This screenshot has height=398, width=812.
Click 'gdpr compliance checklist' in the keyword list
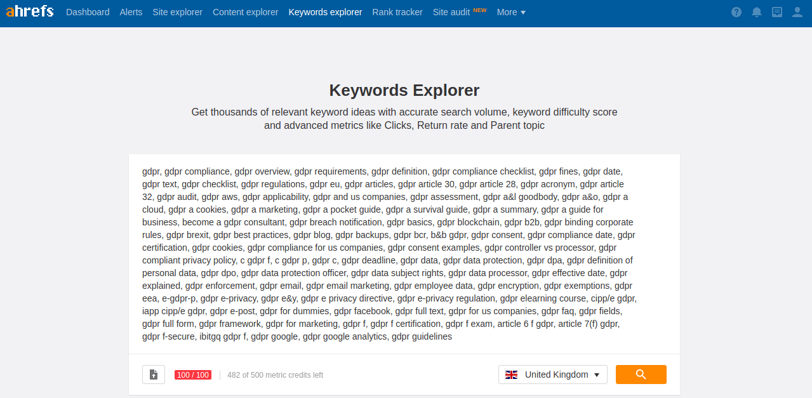click(x=483, y=171)
